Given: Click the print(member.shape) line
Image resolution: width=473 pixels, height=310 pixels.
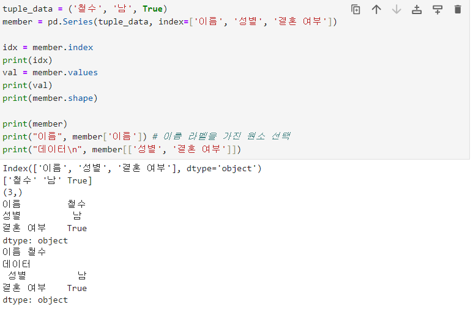Looking at the screenshot, I should [x=50, y=98].
